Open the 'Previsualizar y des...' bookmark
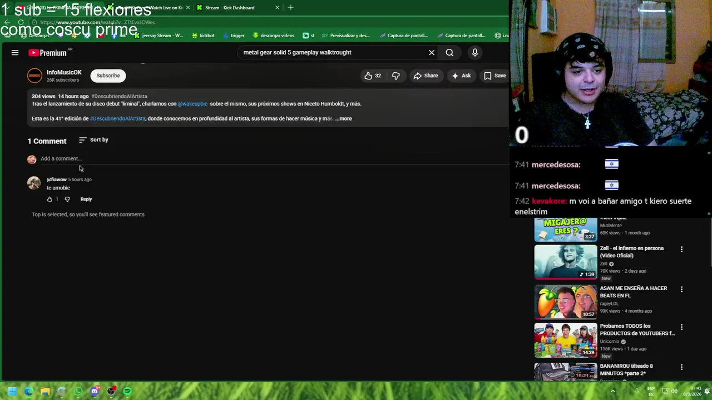Viewport: 712px width, 400px height. [x=345, y=36]
